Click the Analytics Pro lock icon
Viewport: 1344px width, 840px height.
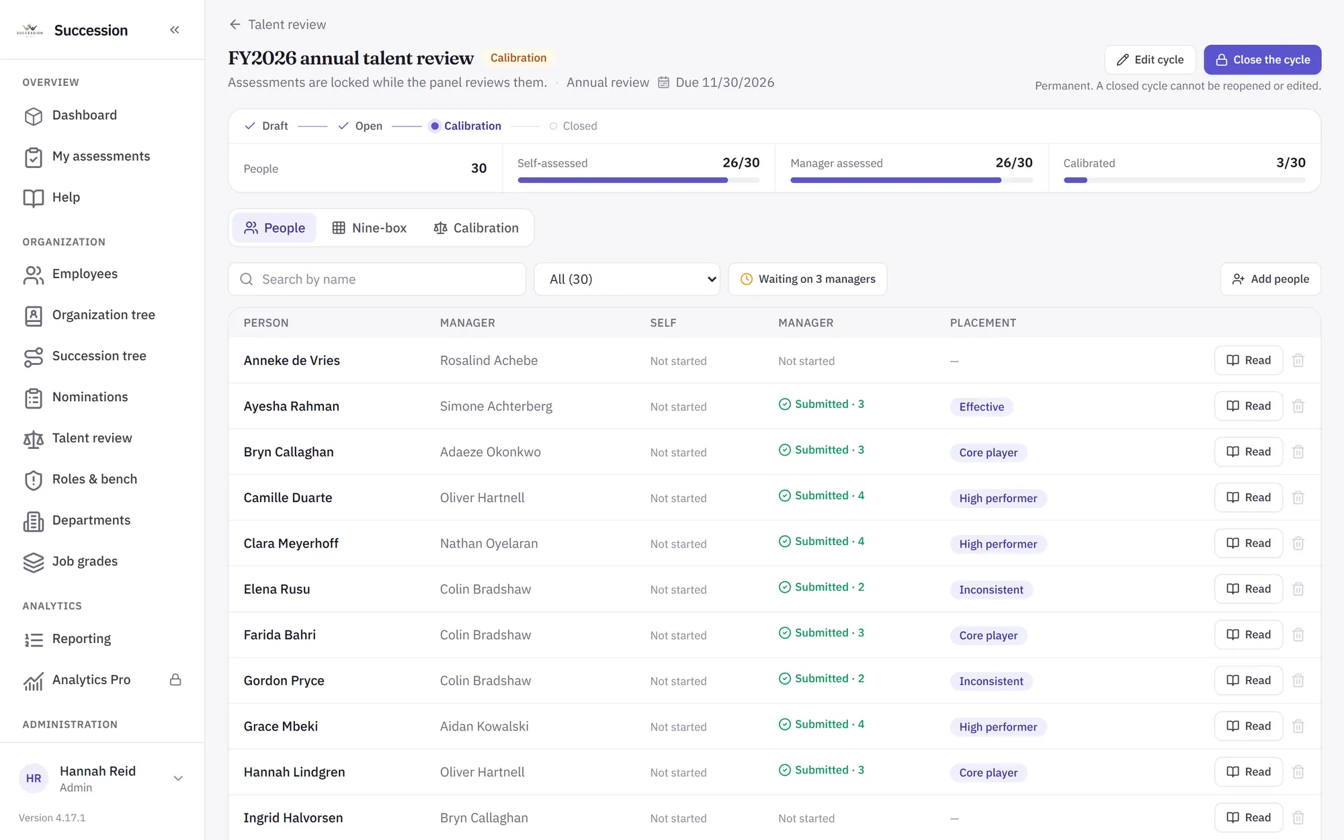tap(175, 679)
